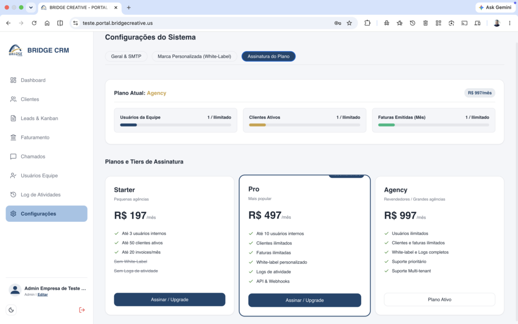Bookmark this page with star
Viewport: 518px width, 324px height.
[x=349, y=23]
